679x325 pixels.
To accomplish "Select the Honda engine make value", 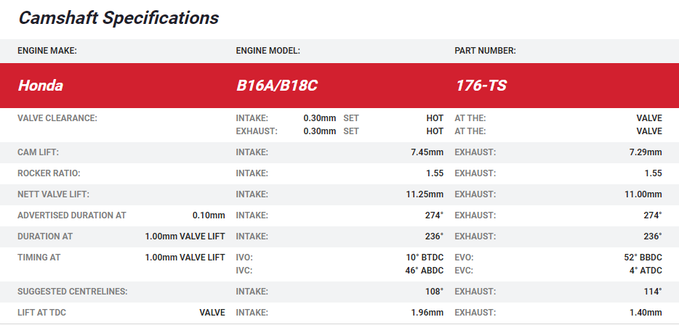I will (x=41, y=86).
